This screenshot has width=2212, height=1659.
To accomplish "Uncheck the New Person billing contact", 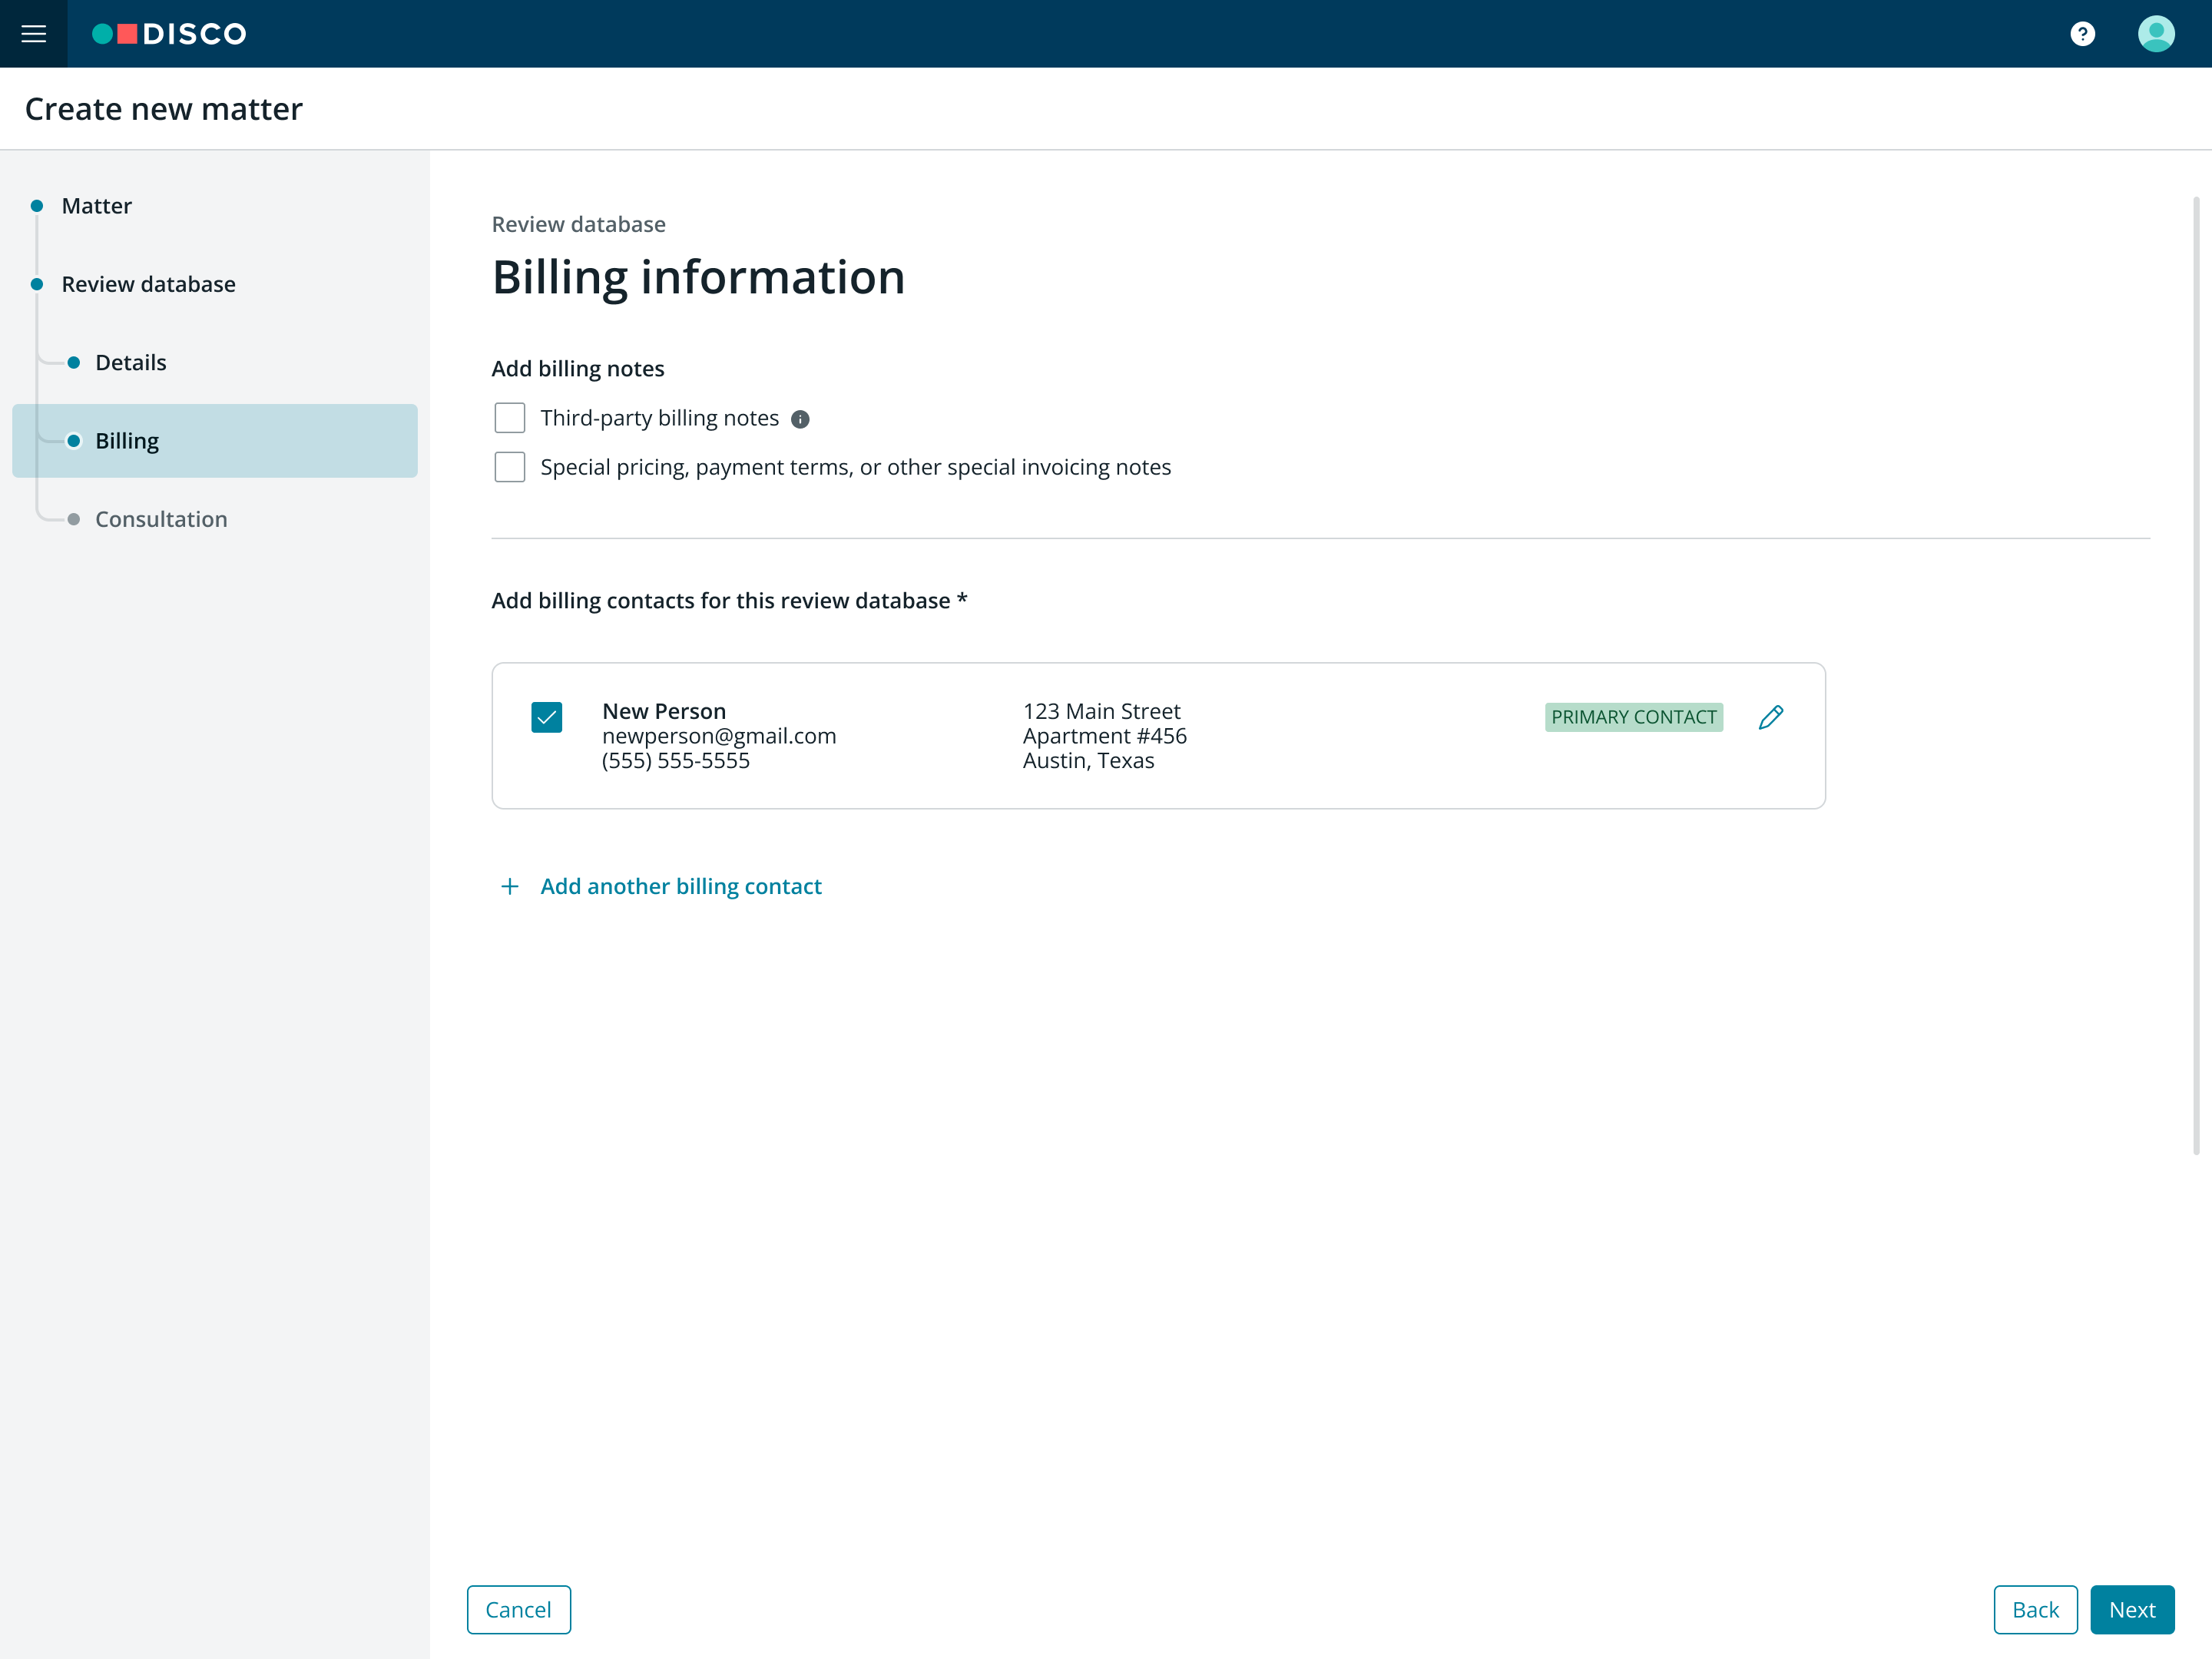I will [547, 717].
